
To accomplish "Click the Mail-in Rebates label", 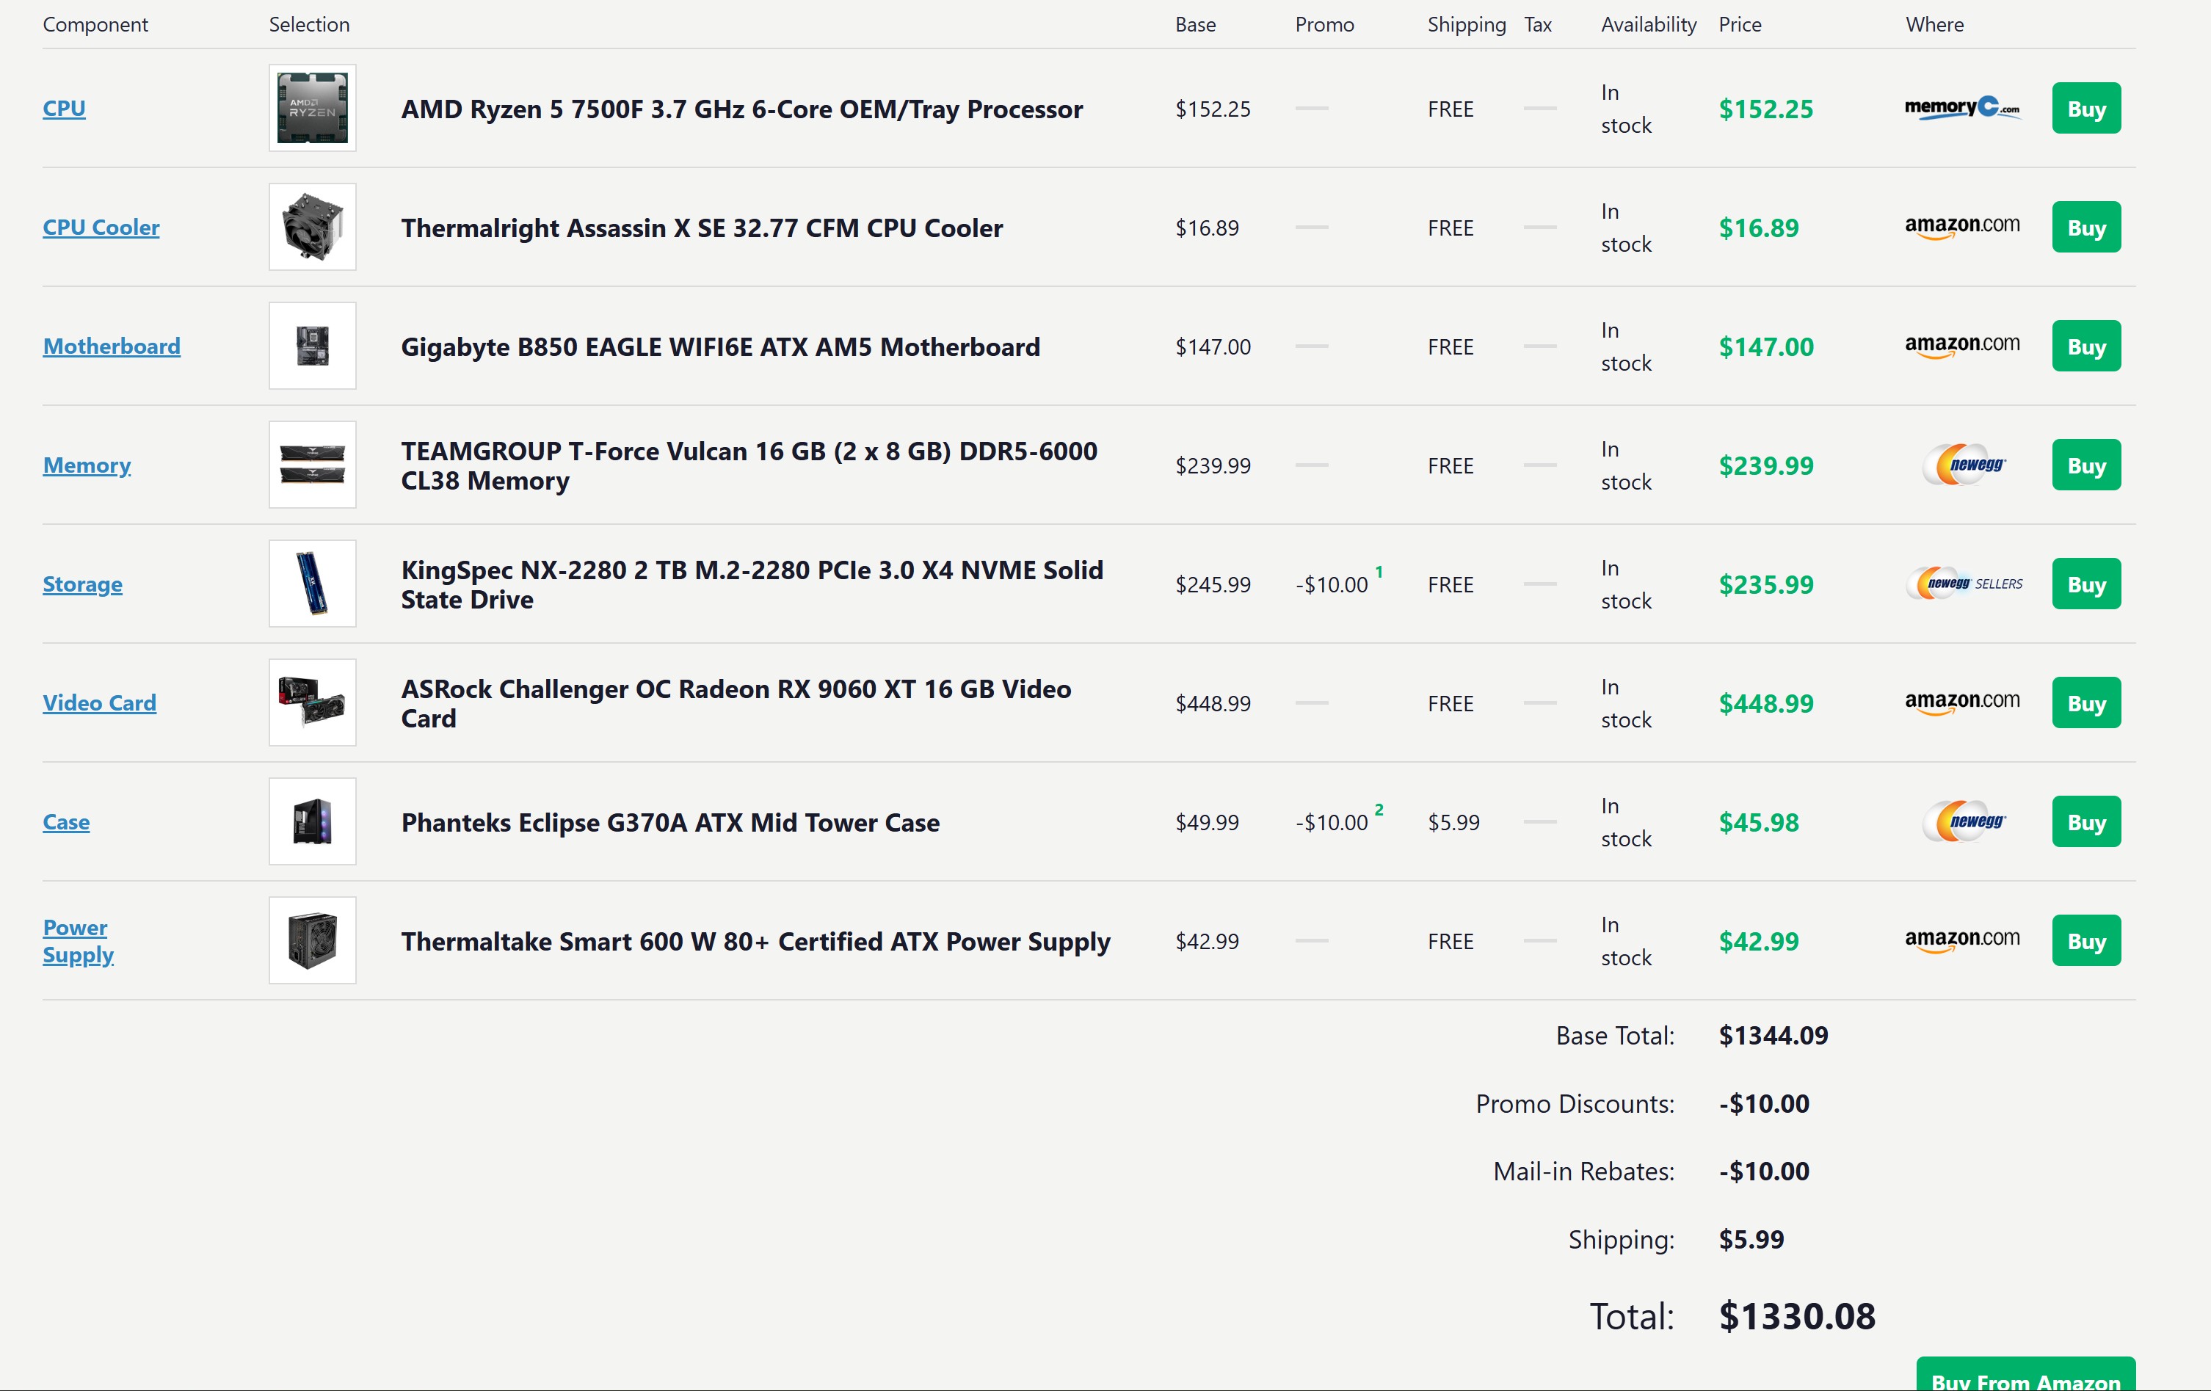I will [1583, 1172].
